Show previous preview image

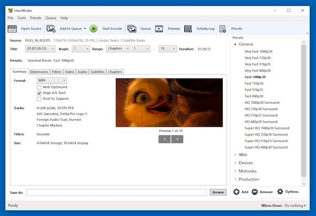coord(164,139)
